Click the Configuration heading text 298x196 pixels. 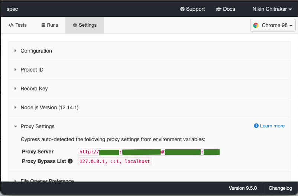click(36, 51)
